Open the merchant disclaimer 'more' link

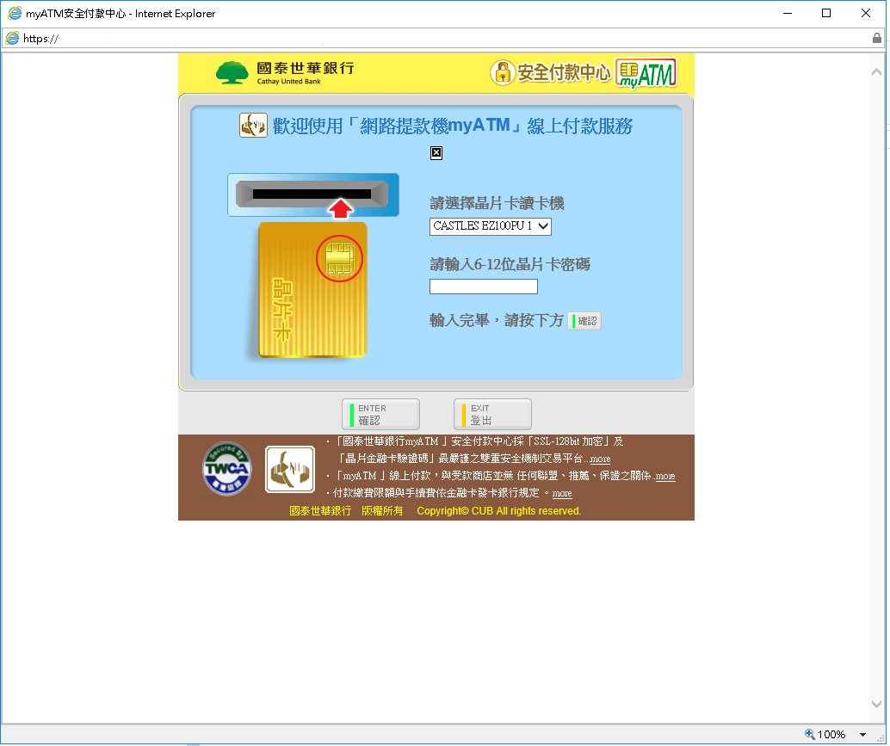click(665, 476)
